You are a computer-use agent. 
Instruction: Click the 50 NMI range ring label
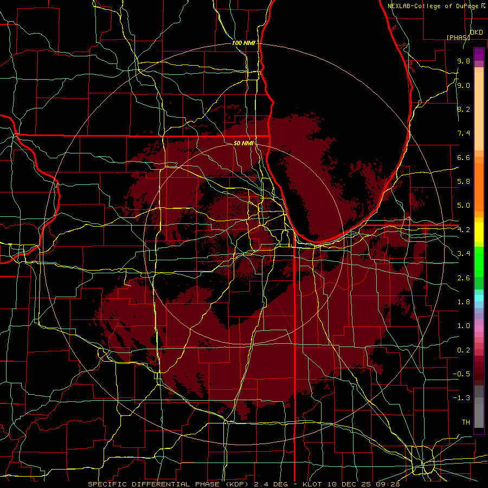(243, 143)
